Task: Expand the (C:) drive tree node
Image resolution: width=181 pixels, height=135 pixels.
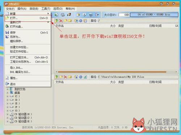Action: pyautogui.click(x=8, y=96)
